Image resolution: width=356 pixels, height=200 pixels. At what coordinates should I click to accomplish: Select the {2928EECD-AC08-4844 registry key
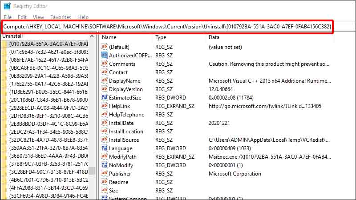tap(49, 108)
